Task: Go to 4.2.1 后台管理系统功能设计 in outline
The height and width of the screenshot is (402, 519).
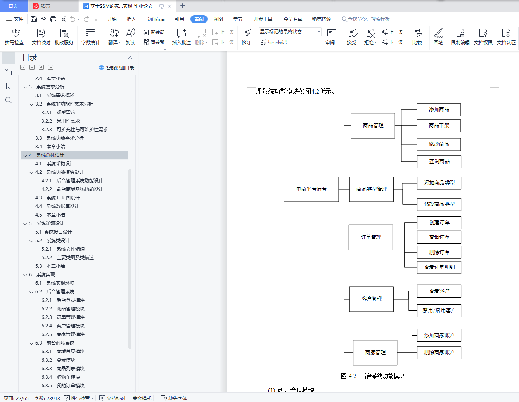Action: pyautogui.click(x=72, y=181)
